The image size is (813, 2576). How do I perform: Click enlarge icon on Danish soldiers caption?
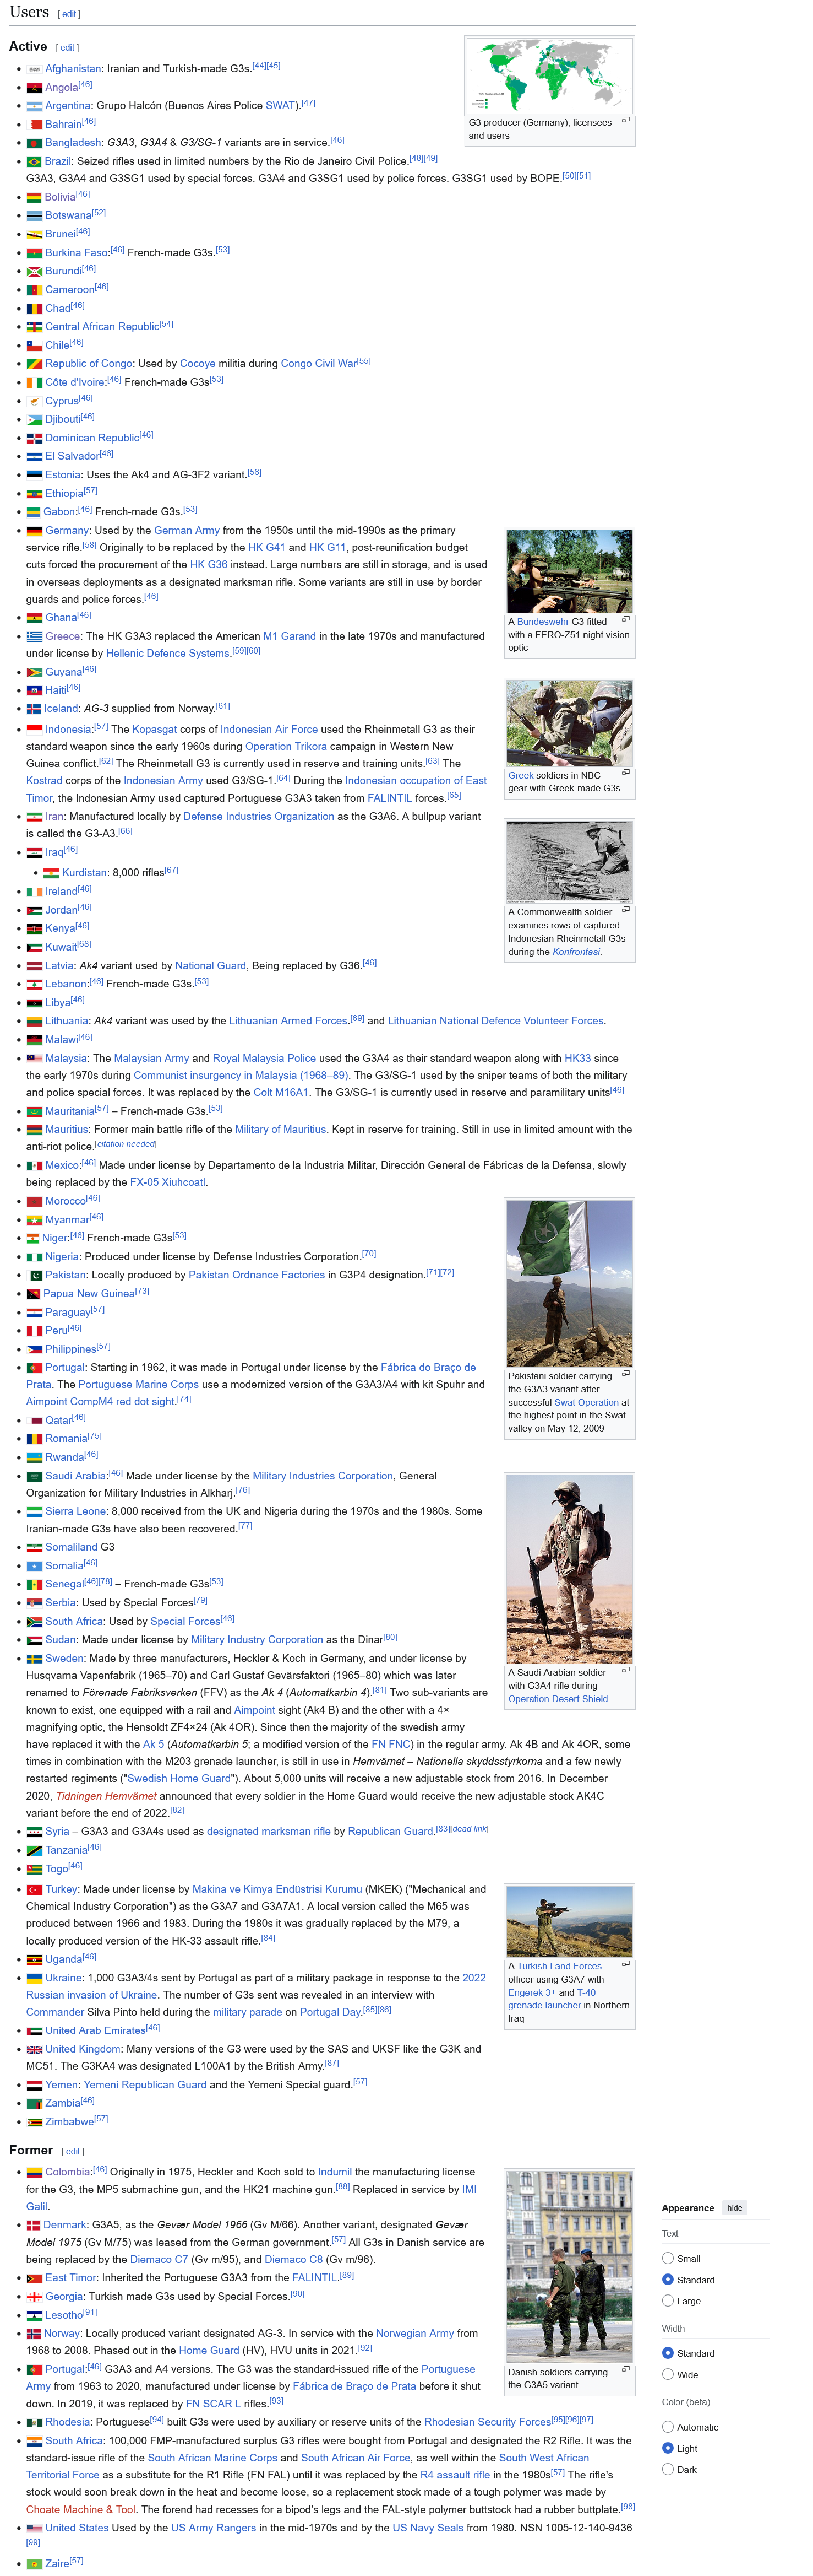(x=625, y=2369)
